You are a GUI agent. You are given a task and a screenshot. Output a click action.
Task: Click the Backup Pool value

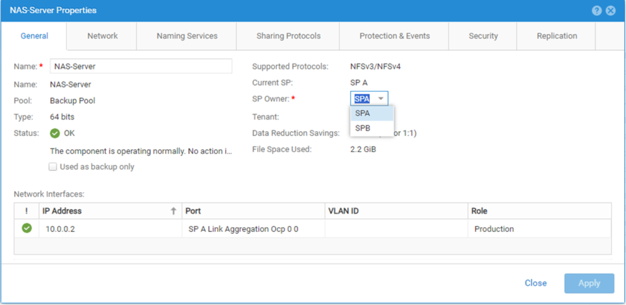click(73, 101)
